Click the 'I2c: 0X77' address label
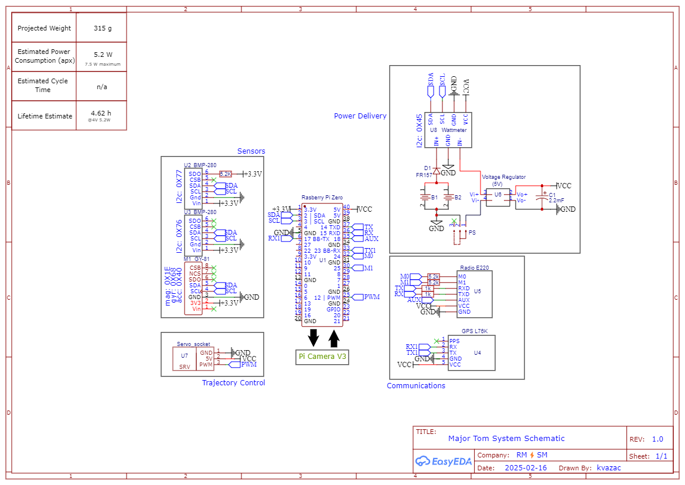685x485 pixels. tap(179, 186)
